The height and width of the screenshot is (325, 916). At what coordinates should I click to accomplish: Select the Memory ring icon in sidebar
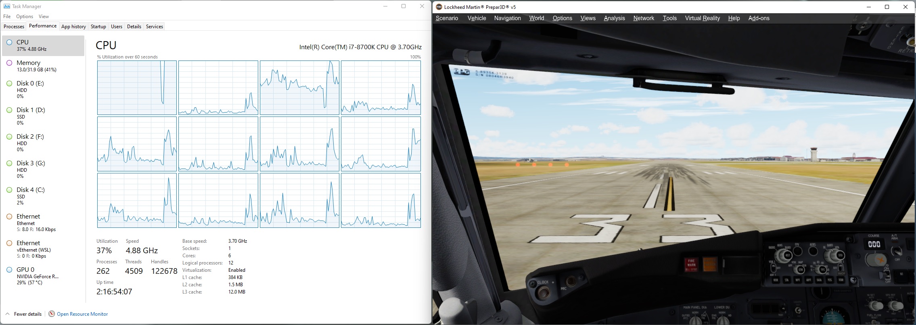click(x=9, y=63)
